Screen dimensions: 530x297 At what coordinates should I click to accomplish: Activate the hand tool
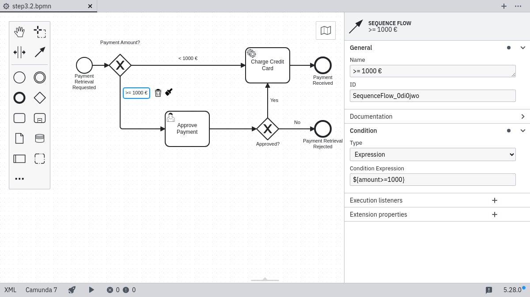pyautogui.click(x=19, y=32)
